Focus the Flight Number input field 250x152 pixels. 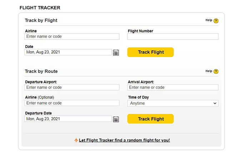click(x=173, y=36)
